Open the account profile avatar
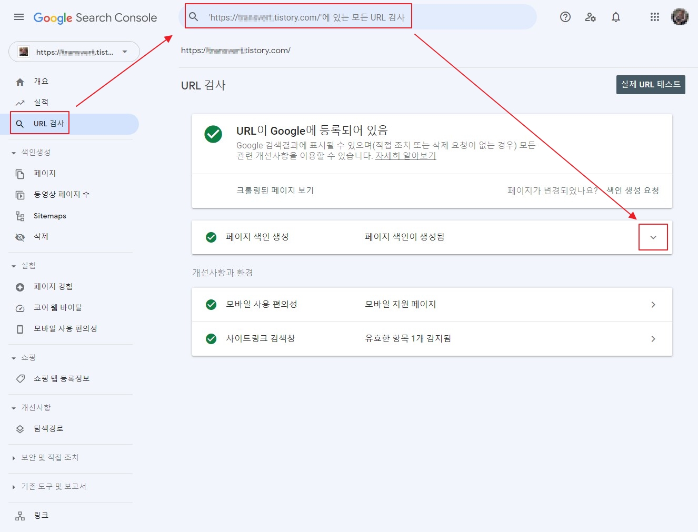This screenshot has width=698, height=532. (x=680, y=17)
